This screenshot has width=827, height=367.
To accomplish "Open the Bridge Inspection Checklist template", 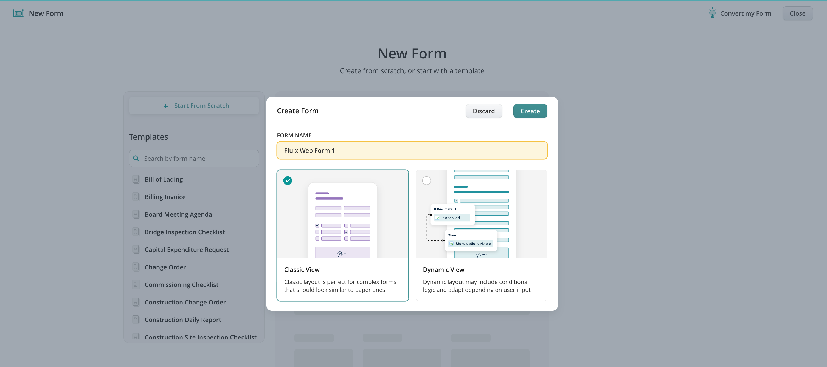I will point(185,232).
